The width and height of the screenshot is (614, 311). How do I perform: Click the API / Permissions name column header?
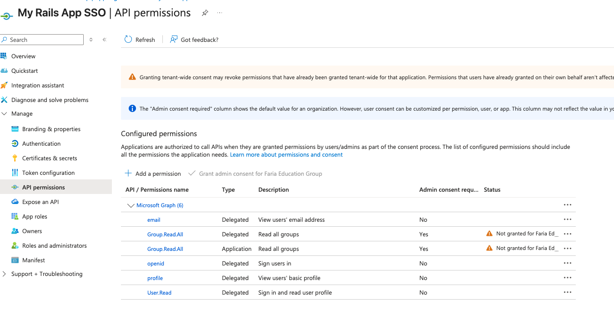tap(157, 190)
